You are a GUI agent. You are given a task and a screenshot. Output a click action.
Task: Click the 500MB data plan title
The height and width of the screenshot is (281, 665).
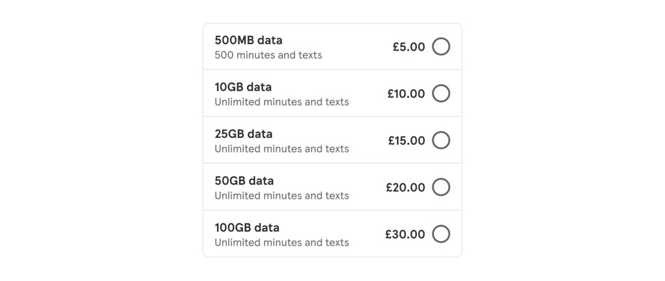(x=249, y=40)
